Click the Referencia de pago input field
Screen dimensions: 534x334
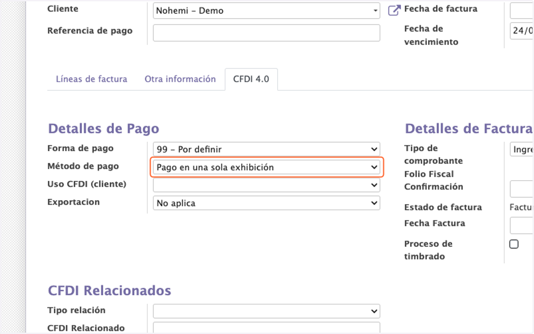tap(267, 33)
